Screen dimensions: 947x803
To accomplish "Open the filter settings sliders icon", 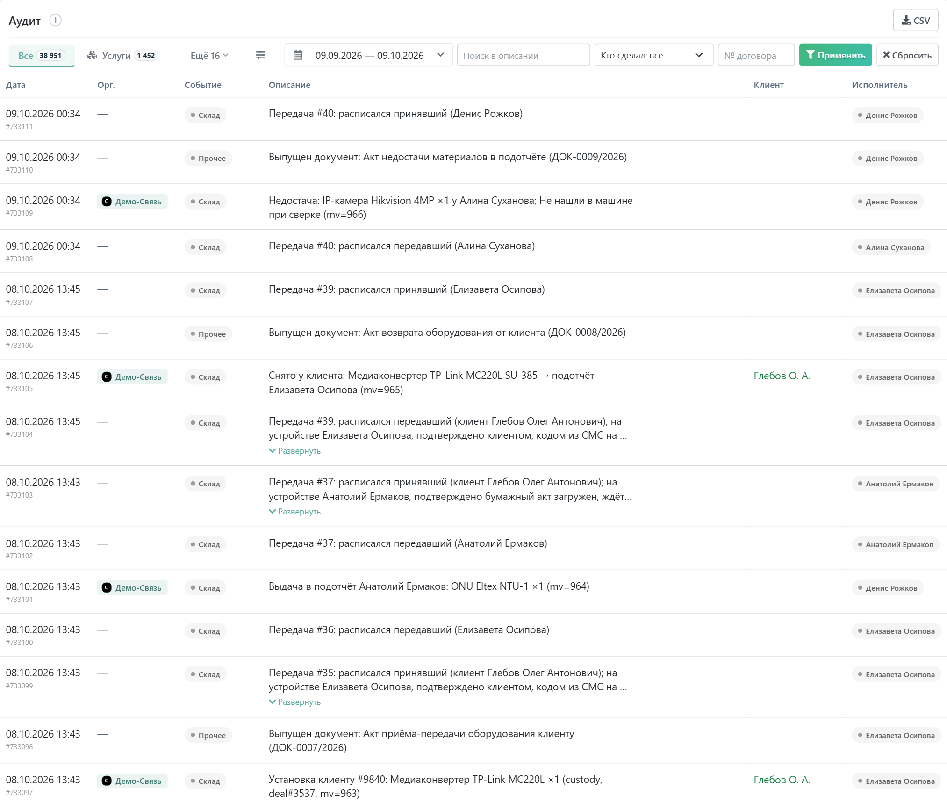I will [x=261, y=55].
